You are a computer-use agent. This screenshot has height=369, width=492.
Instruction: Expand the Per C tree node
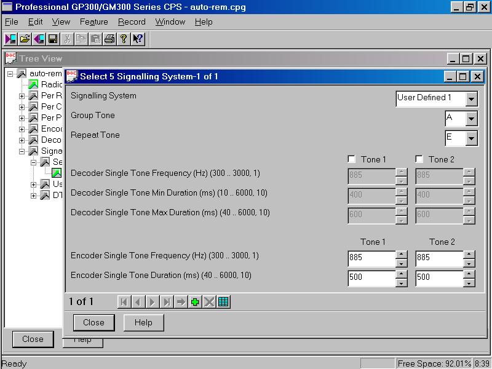22,107
